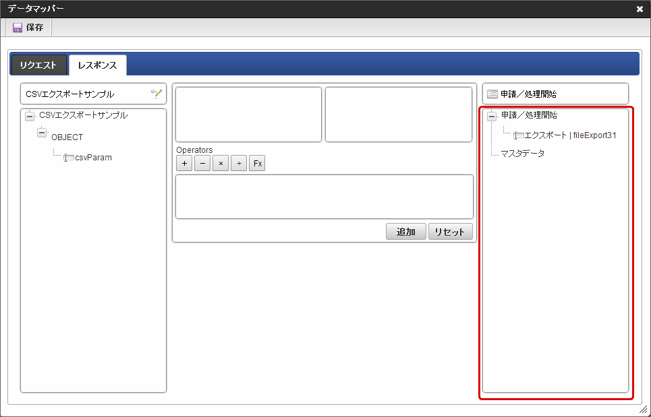Screen dimensions: 651x417
Task: Insert the minus operator
Action: pos(202,163)
